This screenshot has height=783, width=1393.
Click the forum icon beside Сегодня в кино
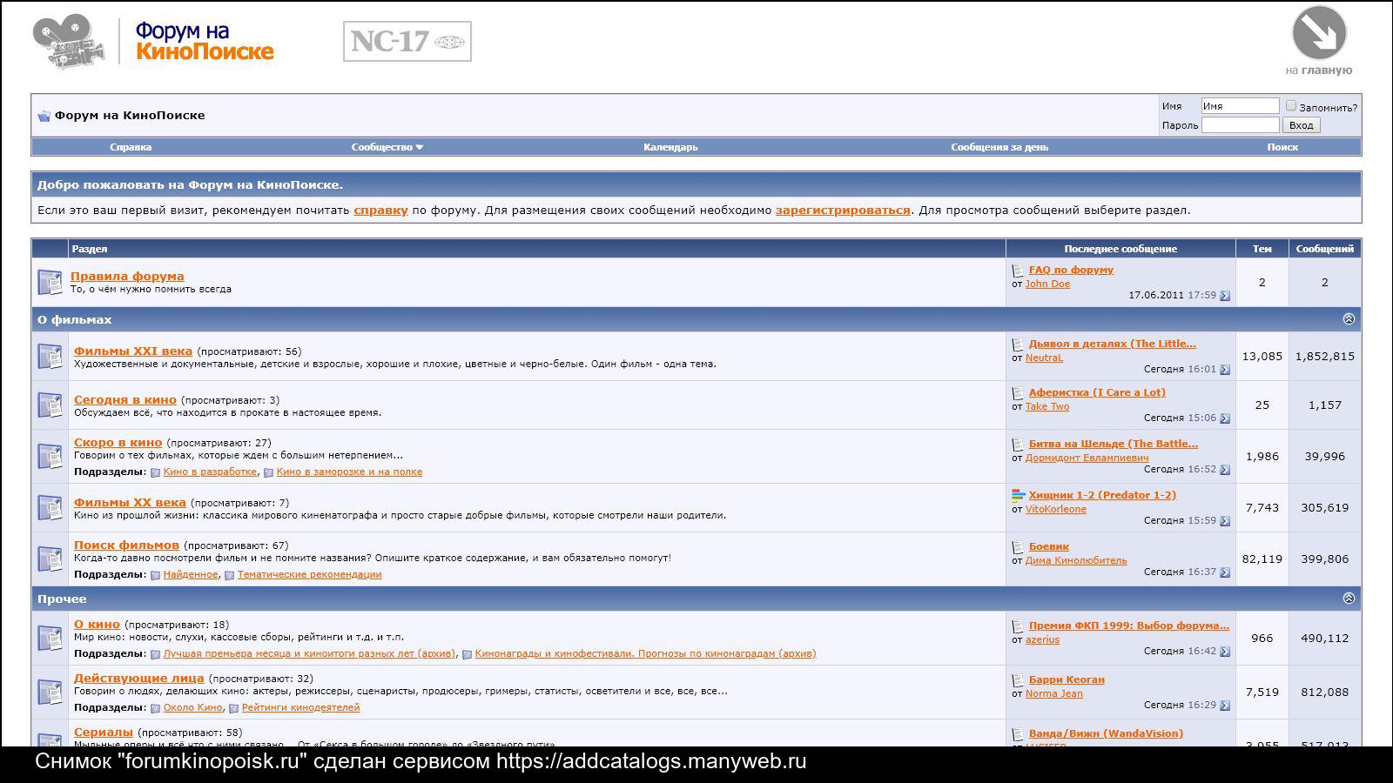tap(50, 405)
